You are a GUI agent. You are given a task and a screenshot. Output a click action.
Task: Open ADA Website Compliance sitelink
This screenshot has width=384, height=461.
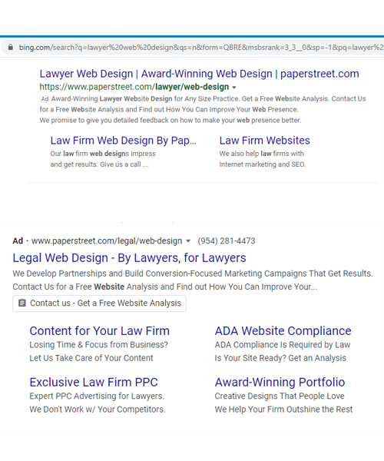coord(283,330)
